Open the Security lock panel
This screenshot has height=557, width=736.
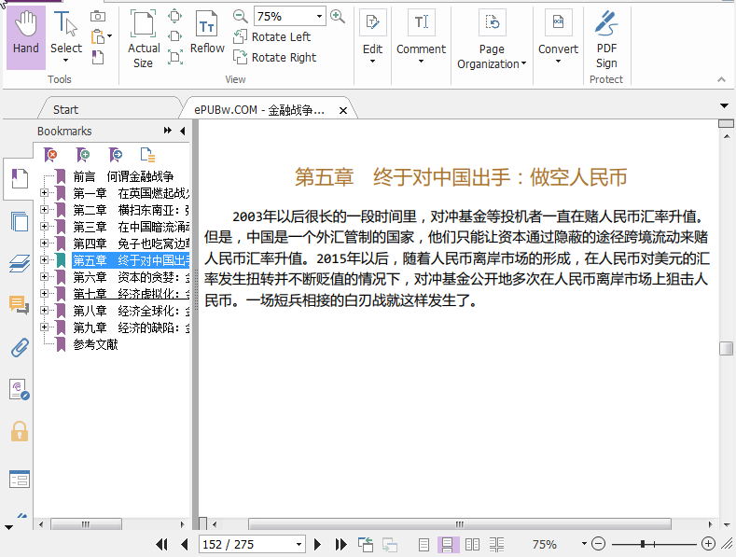[20, 432]
